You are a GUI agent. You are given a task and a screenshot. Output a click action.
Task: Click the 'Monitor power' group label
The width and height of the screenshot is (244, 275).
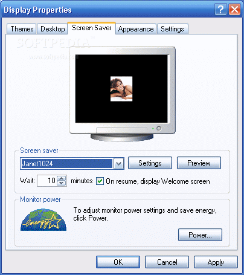(x=40, y=199)
